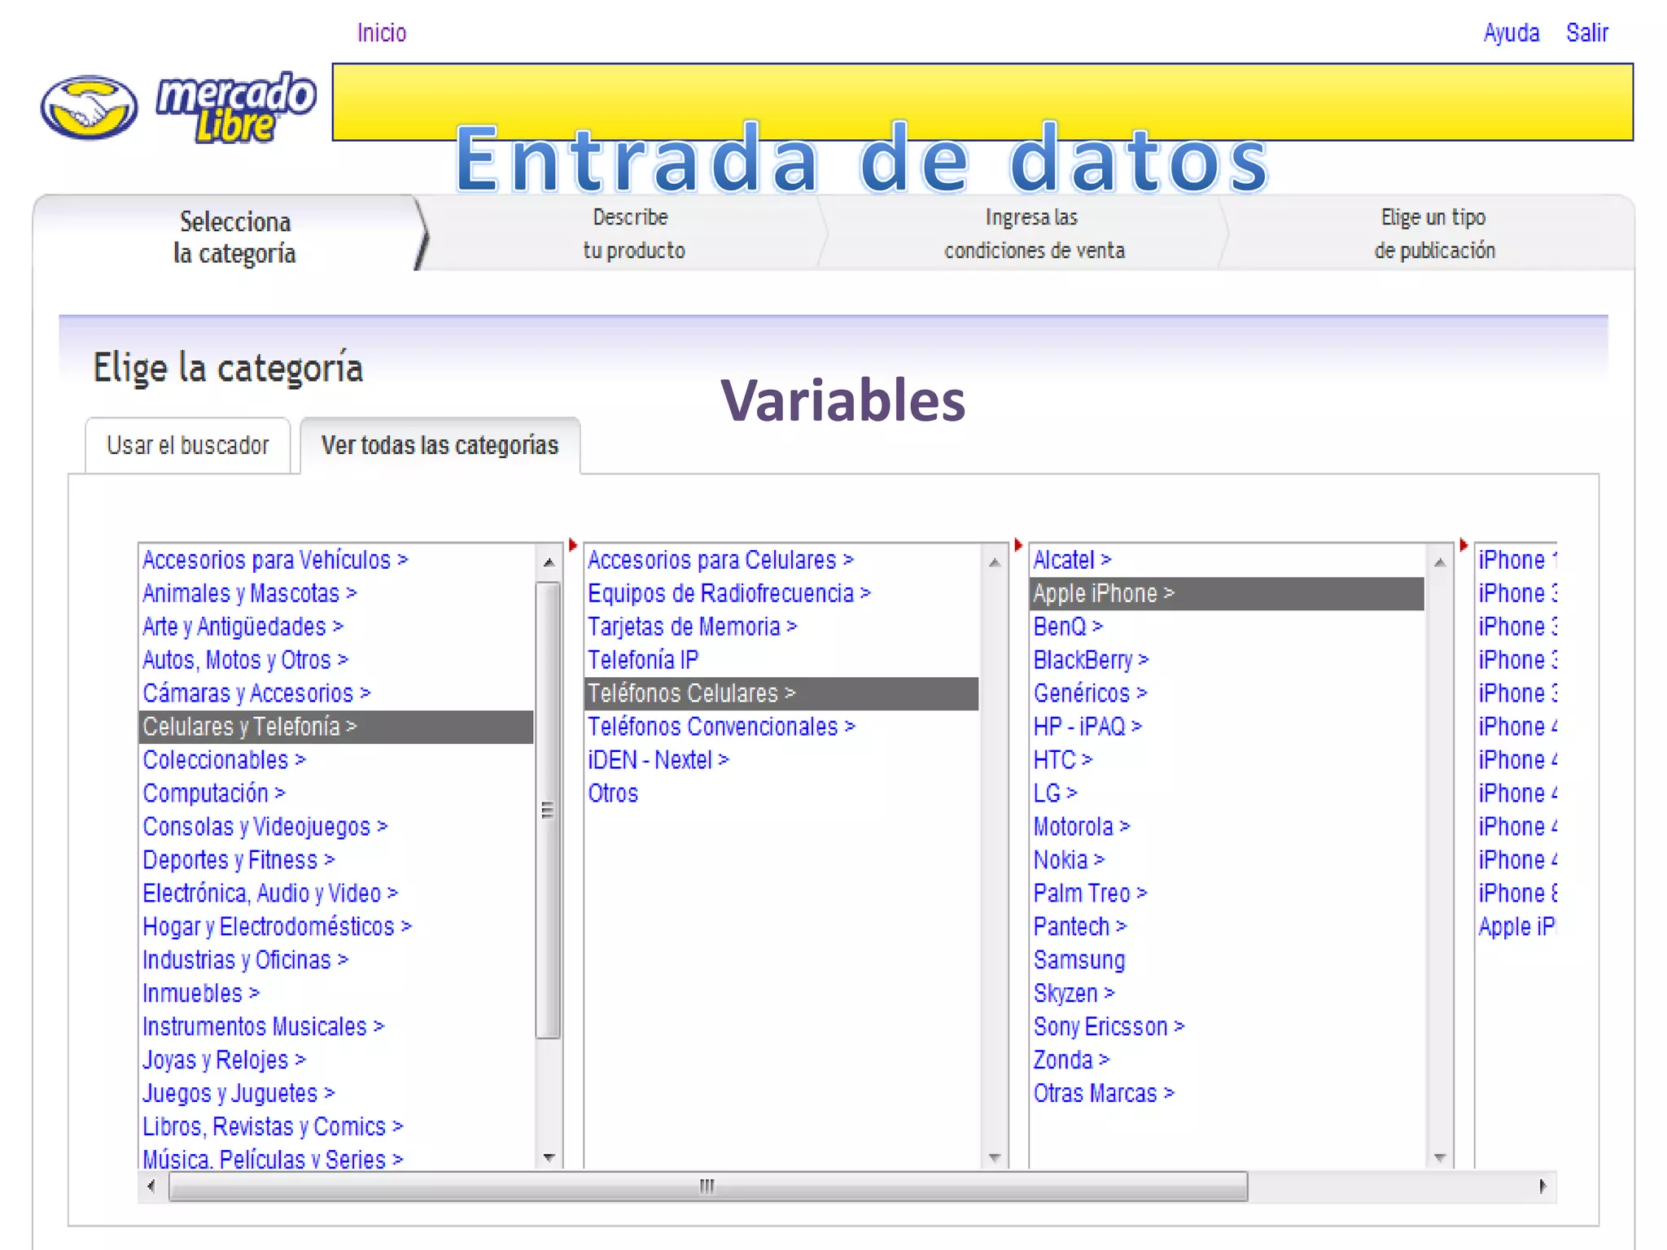Click the horizontal scrollbar's right arrow
1667x1250 pixels.
coord(1542,1187)
